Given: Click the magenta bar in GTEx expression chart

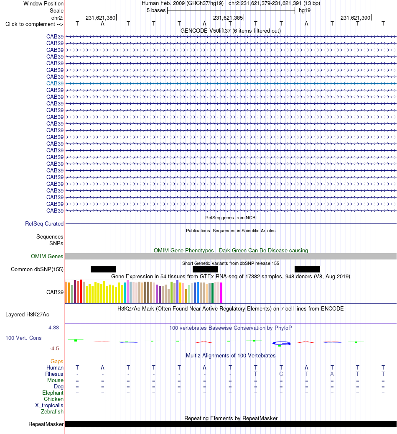Looking at the screenshot, I should (221, 293).
